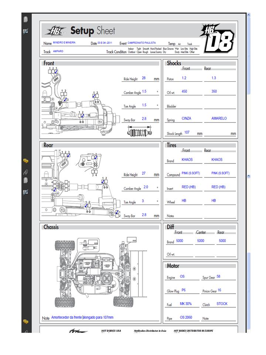Edit Track field AMPARO
Screen dimensions: 266x355
click(x=58, y=51)
